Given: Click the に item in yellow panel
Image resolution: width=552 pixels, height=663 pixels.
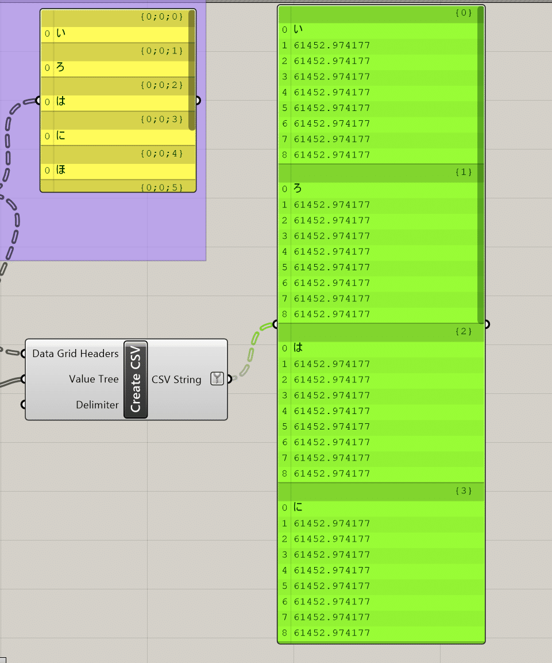Looking at the screenshot, I should click(x=118, y=136).
